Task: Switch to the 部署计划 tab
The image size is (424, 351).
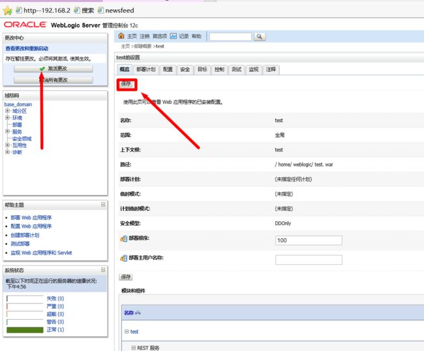Action: [x=146, y=70]
